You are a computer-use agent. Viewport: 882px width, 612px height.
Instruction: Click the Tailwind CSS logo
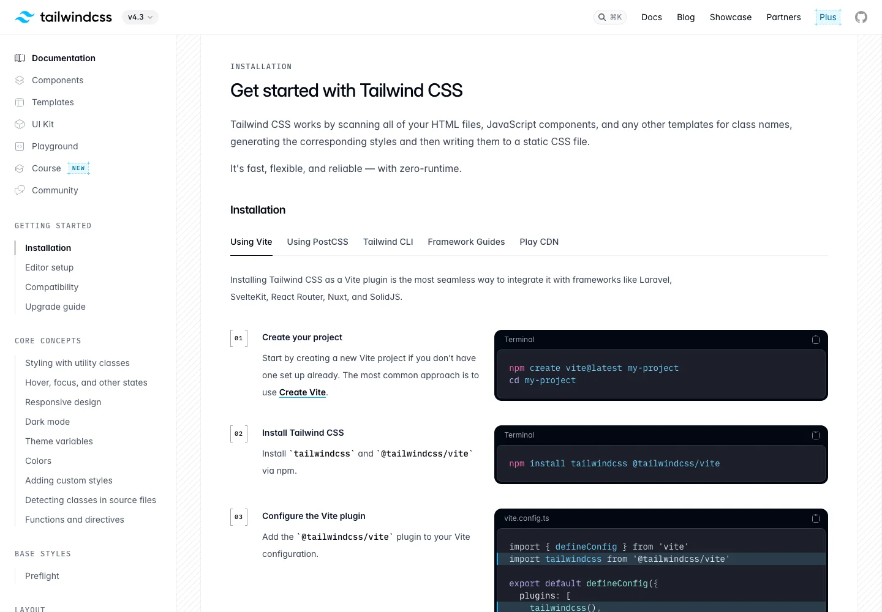[x=63, y=17]
